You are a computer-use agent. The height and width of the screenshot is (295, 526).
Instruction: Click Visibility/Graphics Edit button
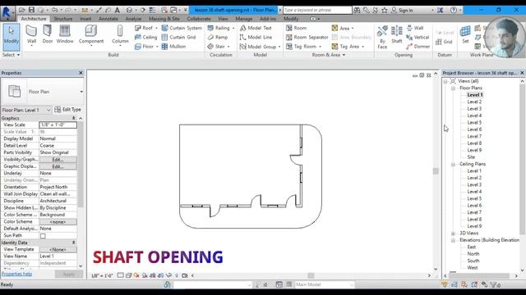[x=58, y=160]
